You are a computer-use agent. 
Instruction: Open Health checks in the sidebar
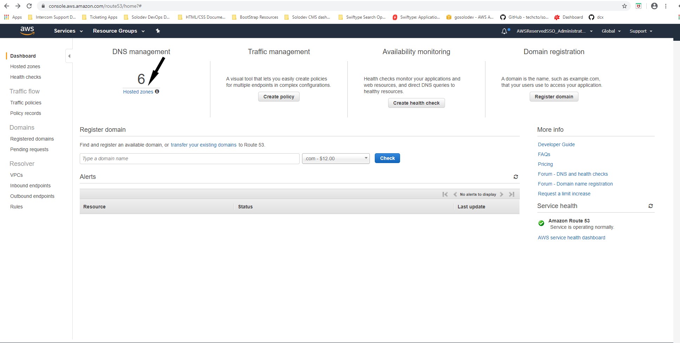tap(26, 77)
